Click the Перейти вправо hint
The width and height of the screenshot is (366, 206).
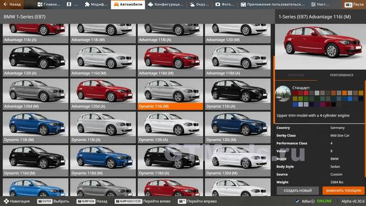[x=197, y=201]
